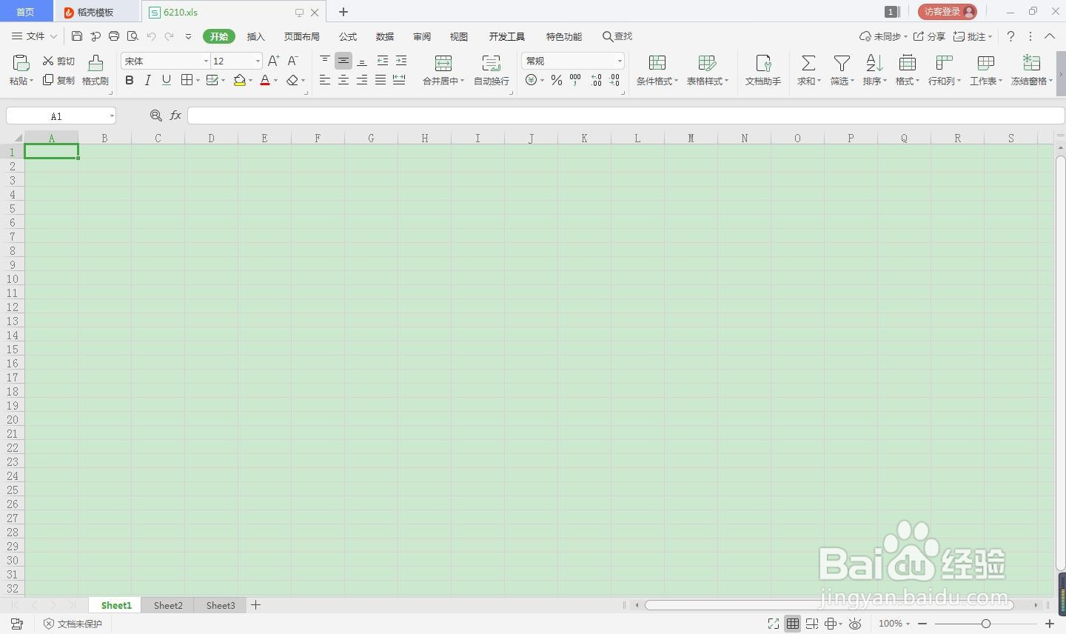
Task: Click the zoom magnifier icon by formula bar
Action: click(155, 116)
